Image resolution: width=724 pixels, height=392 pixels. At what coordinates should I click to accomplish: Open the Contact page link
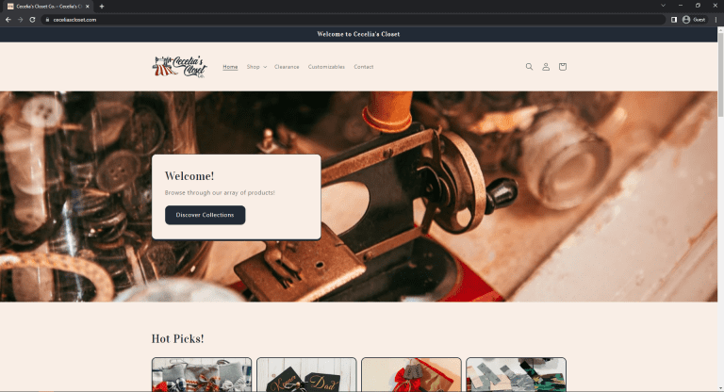364,67
